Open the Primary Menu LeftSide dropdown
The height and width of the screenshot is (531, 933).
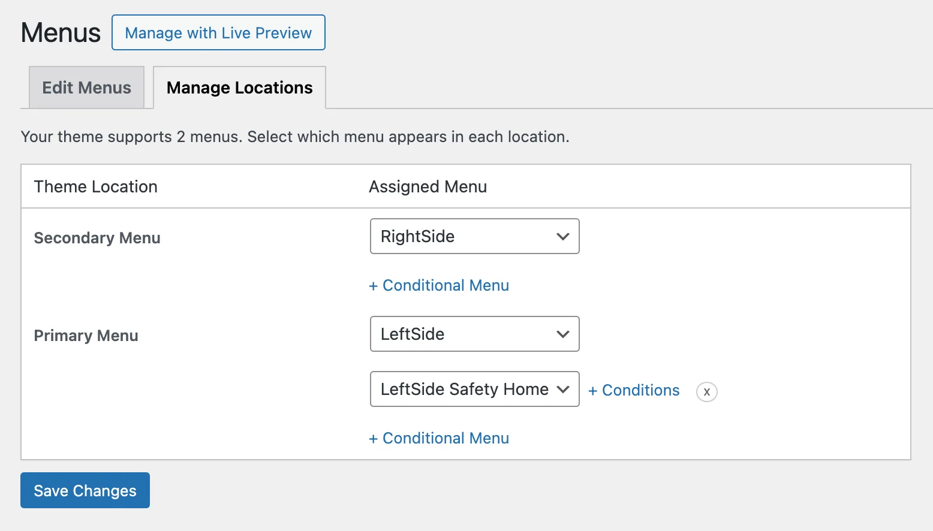475,334
